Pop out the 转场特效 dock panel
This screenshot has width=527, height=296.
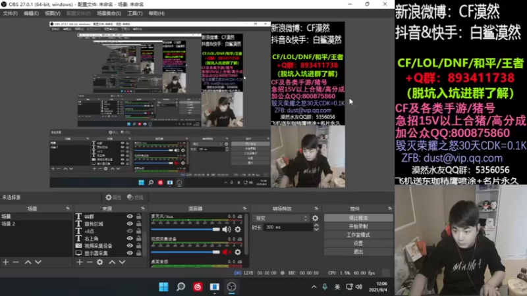pyautogui.click(x=316, y=209)
